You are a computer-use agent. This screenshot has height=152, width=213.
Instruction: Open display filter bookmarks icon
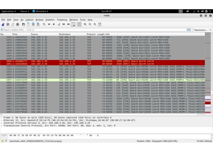point(2,30)
